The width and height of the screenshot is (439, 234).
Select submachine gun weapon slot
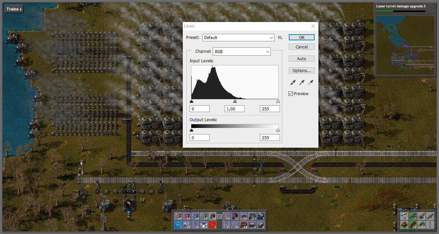click(413, 216)
